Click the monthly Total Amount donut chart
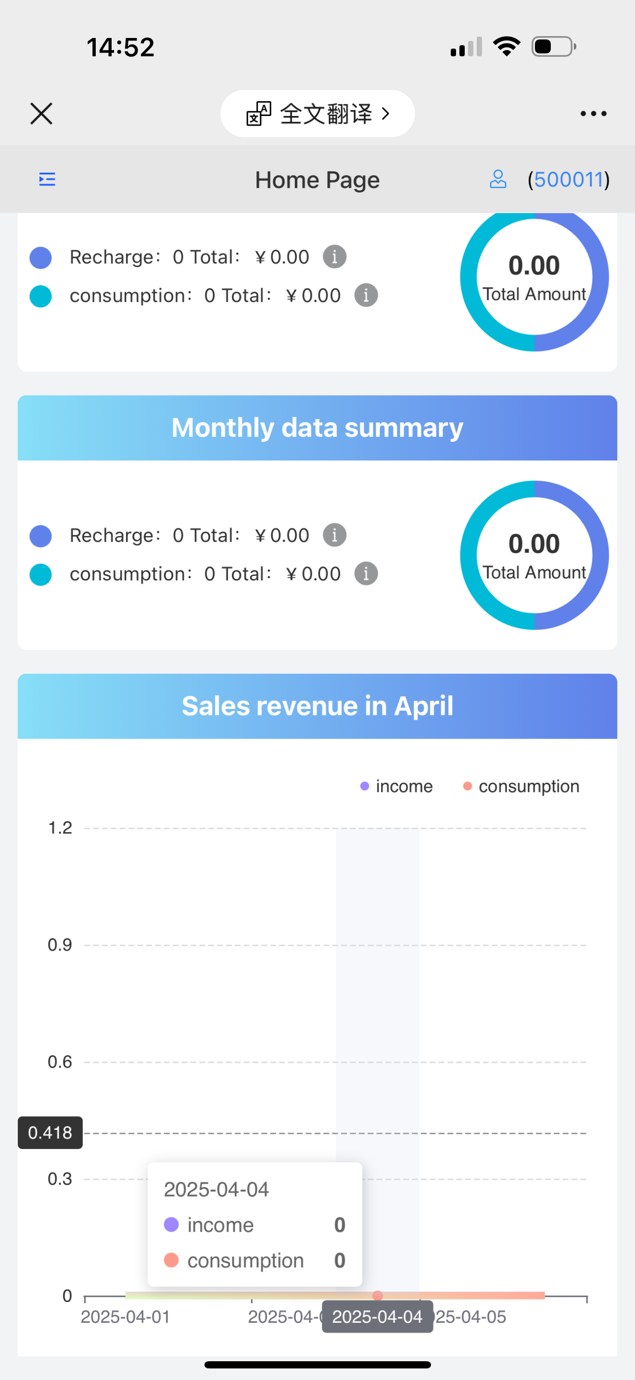This screenshot has width=635, height=1380. click(534, 555)
